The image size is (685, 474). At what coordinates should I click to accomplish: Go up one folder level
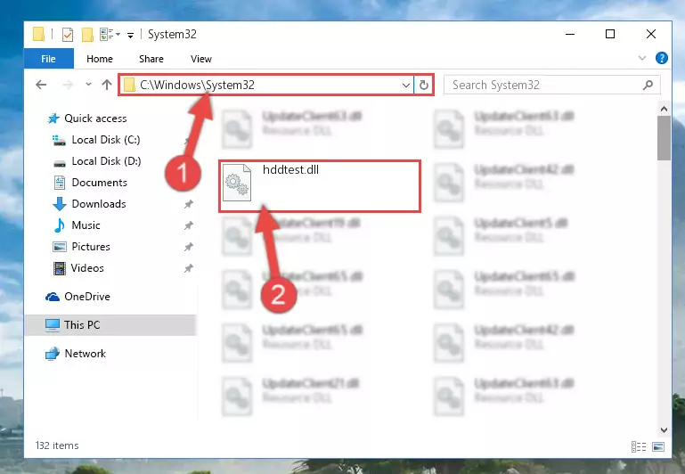tap(107, 85)
